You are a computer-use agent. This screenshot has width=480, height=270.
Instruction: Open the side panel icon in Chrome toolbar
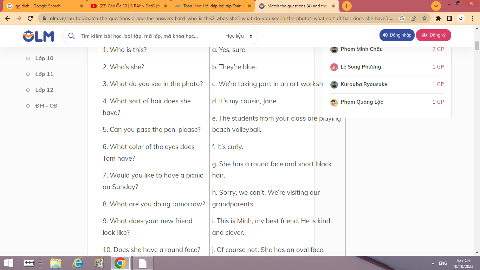click(449, 18)
